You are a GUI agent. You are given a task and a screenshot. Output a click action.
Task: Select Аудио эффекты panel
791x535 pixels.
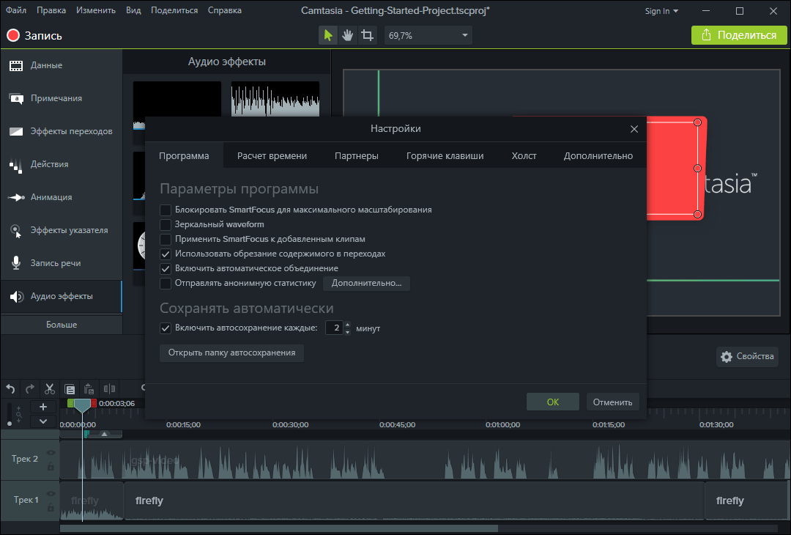tap(61, 296)
